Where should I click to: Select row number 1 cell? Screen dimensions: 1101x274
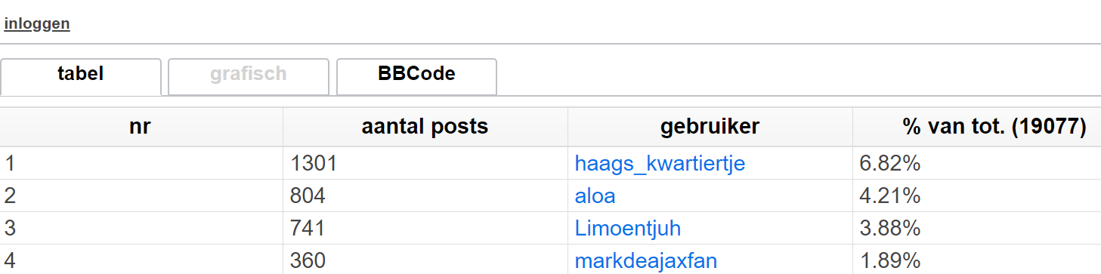point(141,163)
